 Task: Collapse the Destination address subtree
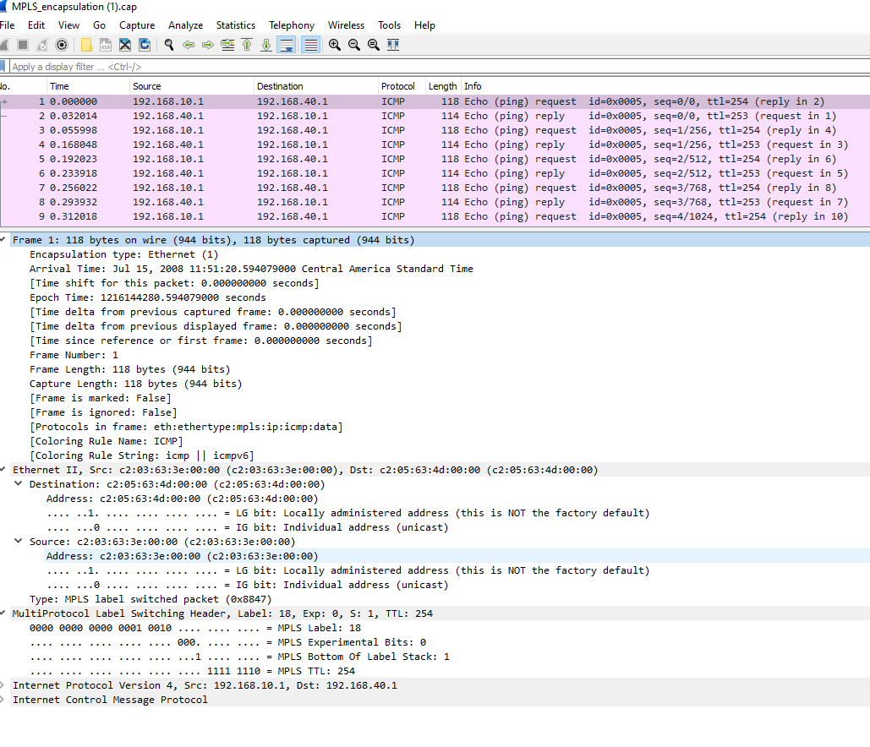point(19,483)
